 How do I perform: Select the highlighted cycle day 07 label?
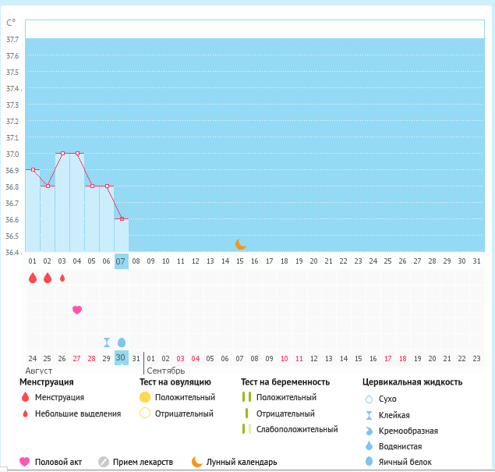(x=121, y=261)
